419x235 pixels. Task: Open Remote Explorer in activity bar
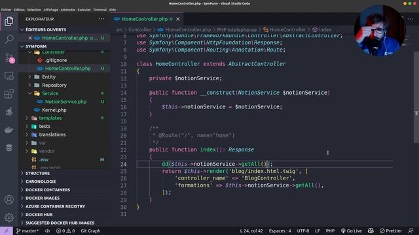click(9, 76)
